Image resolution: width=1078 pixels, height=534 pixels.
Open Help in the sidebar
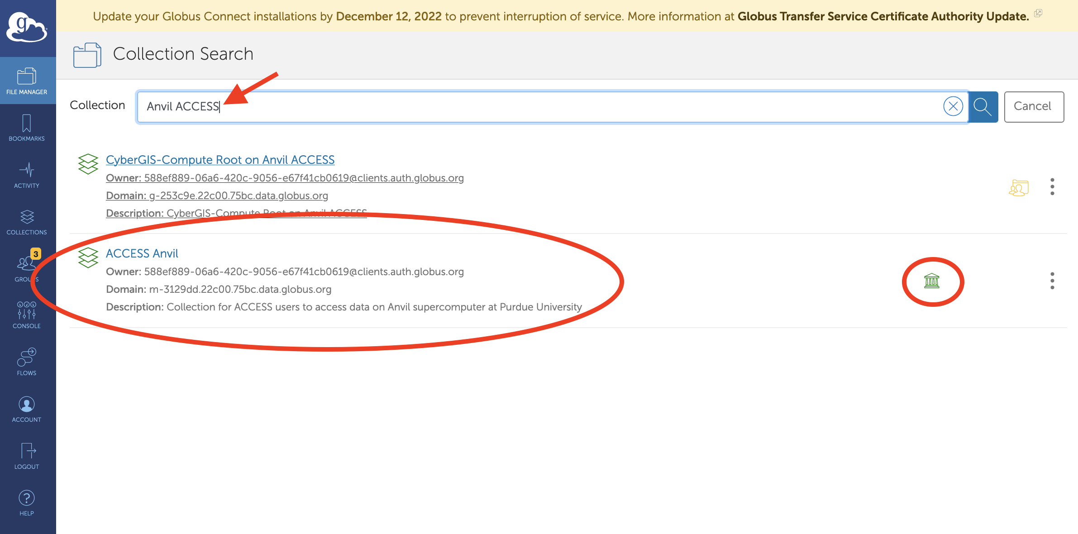[x=27, y=503]
